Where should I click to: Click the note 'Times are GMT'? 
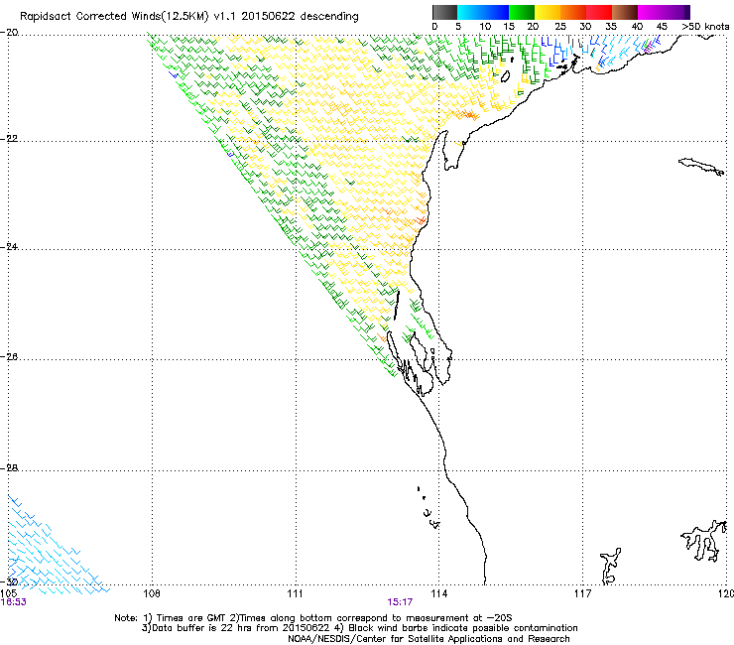pos(191,618)
